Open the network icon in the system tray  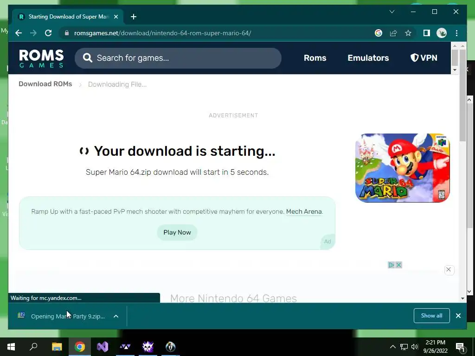pyautogui.click(x=404, y=347)
